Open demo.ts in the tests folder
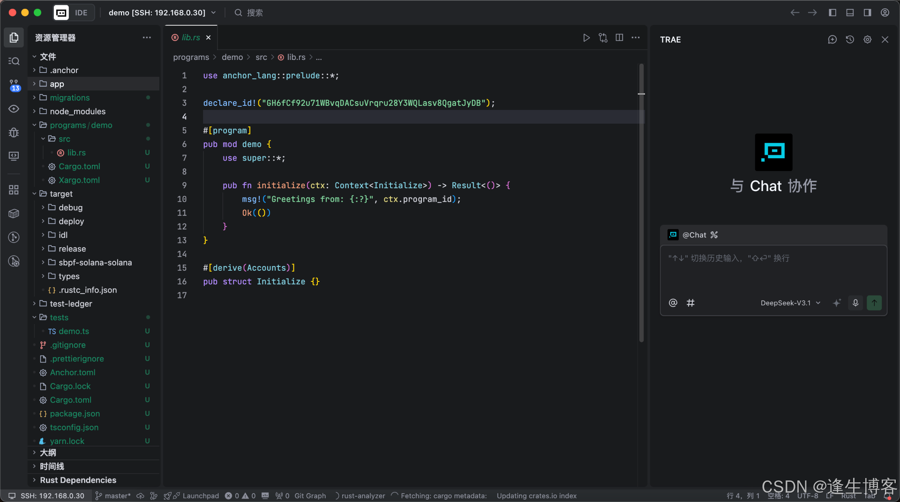The width and height of the screenshot is (900, 502). coord(94,332)
